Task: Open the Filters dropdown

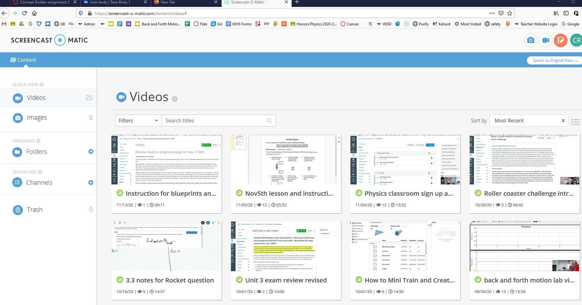Action: [x=138, y=121]
